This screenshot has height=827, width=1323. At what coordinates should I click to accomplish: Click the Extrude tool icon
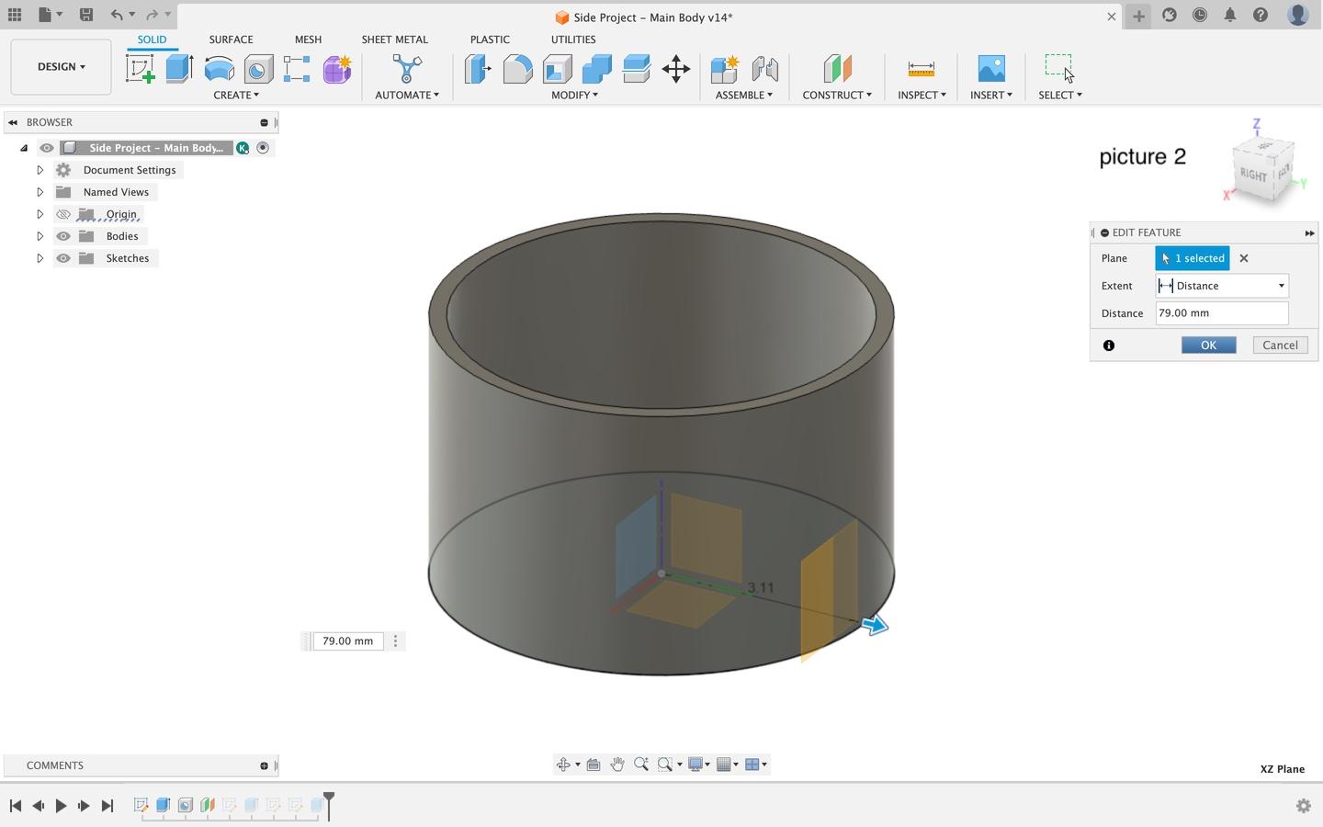click(x=179, y=69)
